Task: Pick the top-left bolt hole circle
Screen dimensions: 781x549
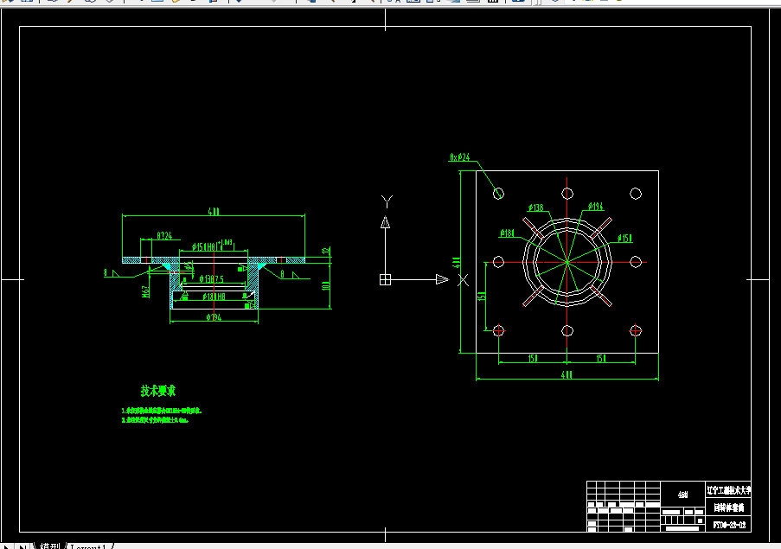Action: click(498, 194)
